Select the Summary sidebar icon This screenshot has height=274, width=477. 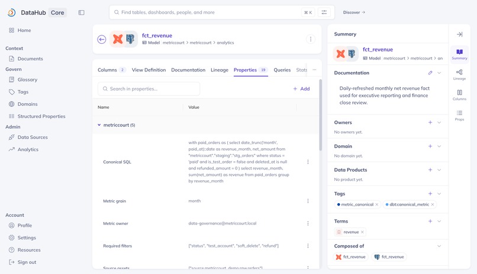pyautogui.click(x=459, y=54)
